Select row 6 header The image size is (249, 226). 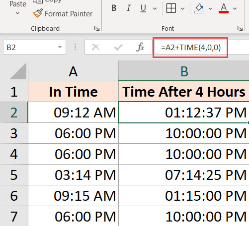pyautogui.click(x=14, y=196)
